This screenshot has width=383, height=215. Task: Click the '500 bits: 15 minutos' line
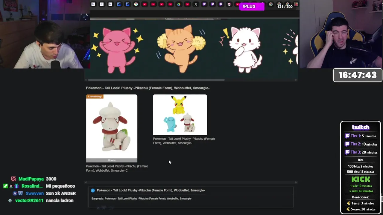pos(361,172)
